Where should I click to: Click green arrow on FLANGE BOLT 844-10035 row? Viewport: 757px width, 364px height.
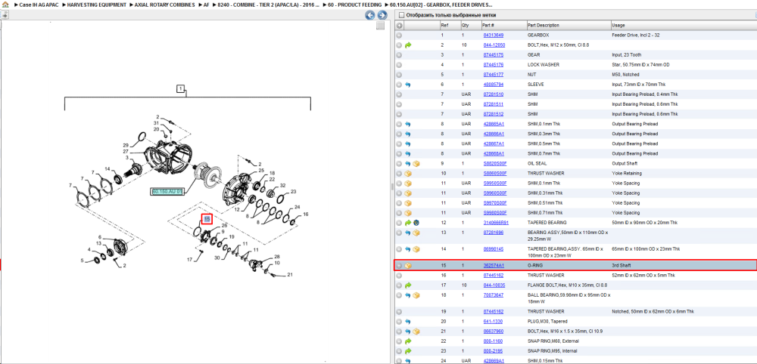tap(408, 285)
